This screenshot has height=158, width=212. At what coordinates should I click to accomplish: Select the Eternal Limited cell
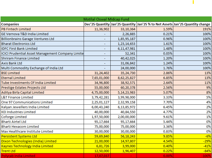42,78
